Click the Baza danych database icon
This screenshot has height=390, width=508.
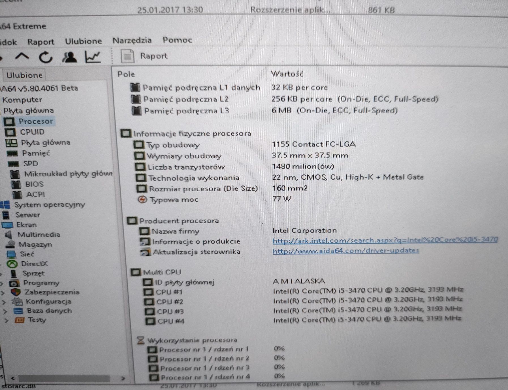[x=18, y=311]
